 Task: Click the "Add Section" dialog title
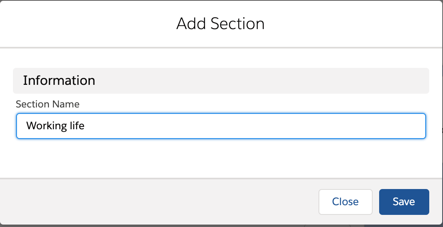click(221, 24)
